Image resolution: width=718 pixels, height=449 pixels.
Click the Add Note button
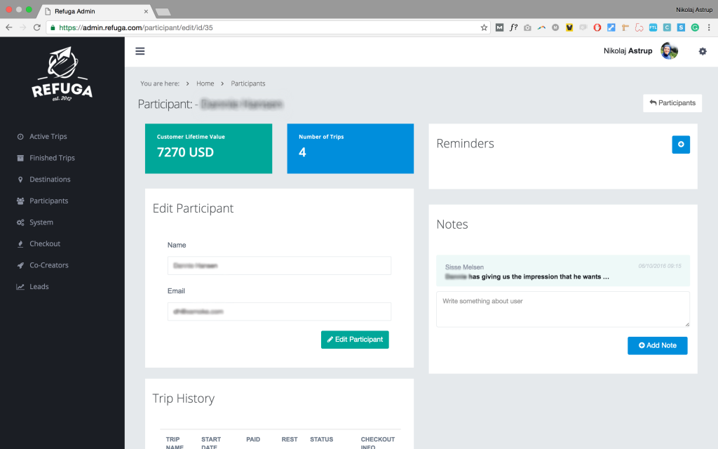(x=657, y=345)
